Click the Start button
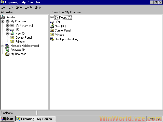The width and height of the screenshot is (163, 122). pyautogui.click(x=7, y=119)
